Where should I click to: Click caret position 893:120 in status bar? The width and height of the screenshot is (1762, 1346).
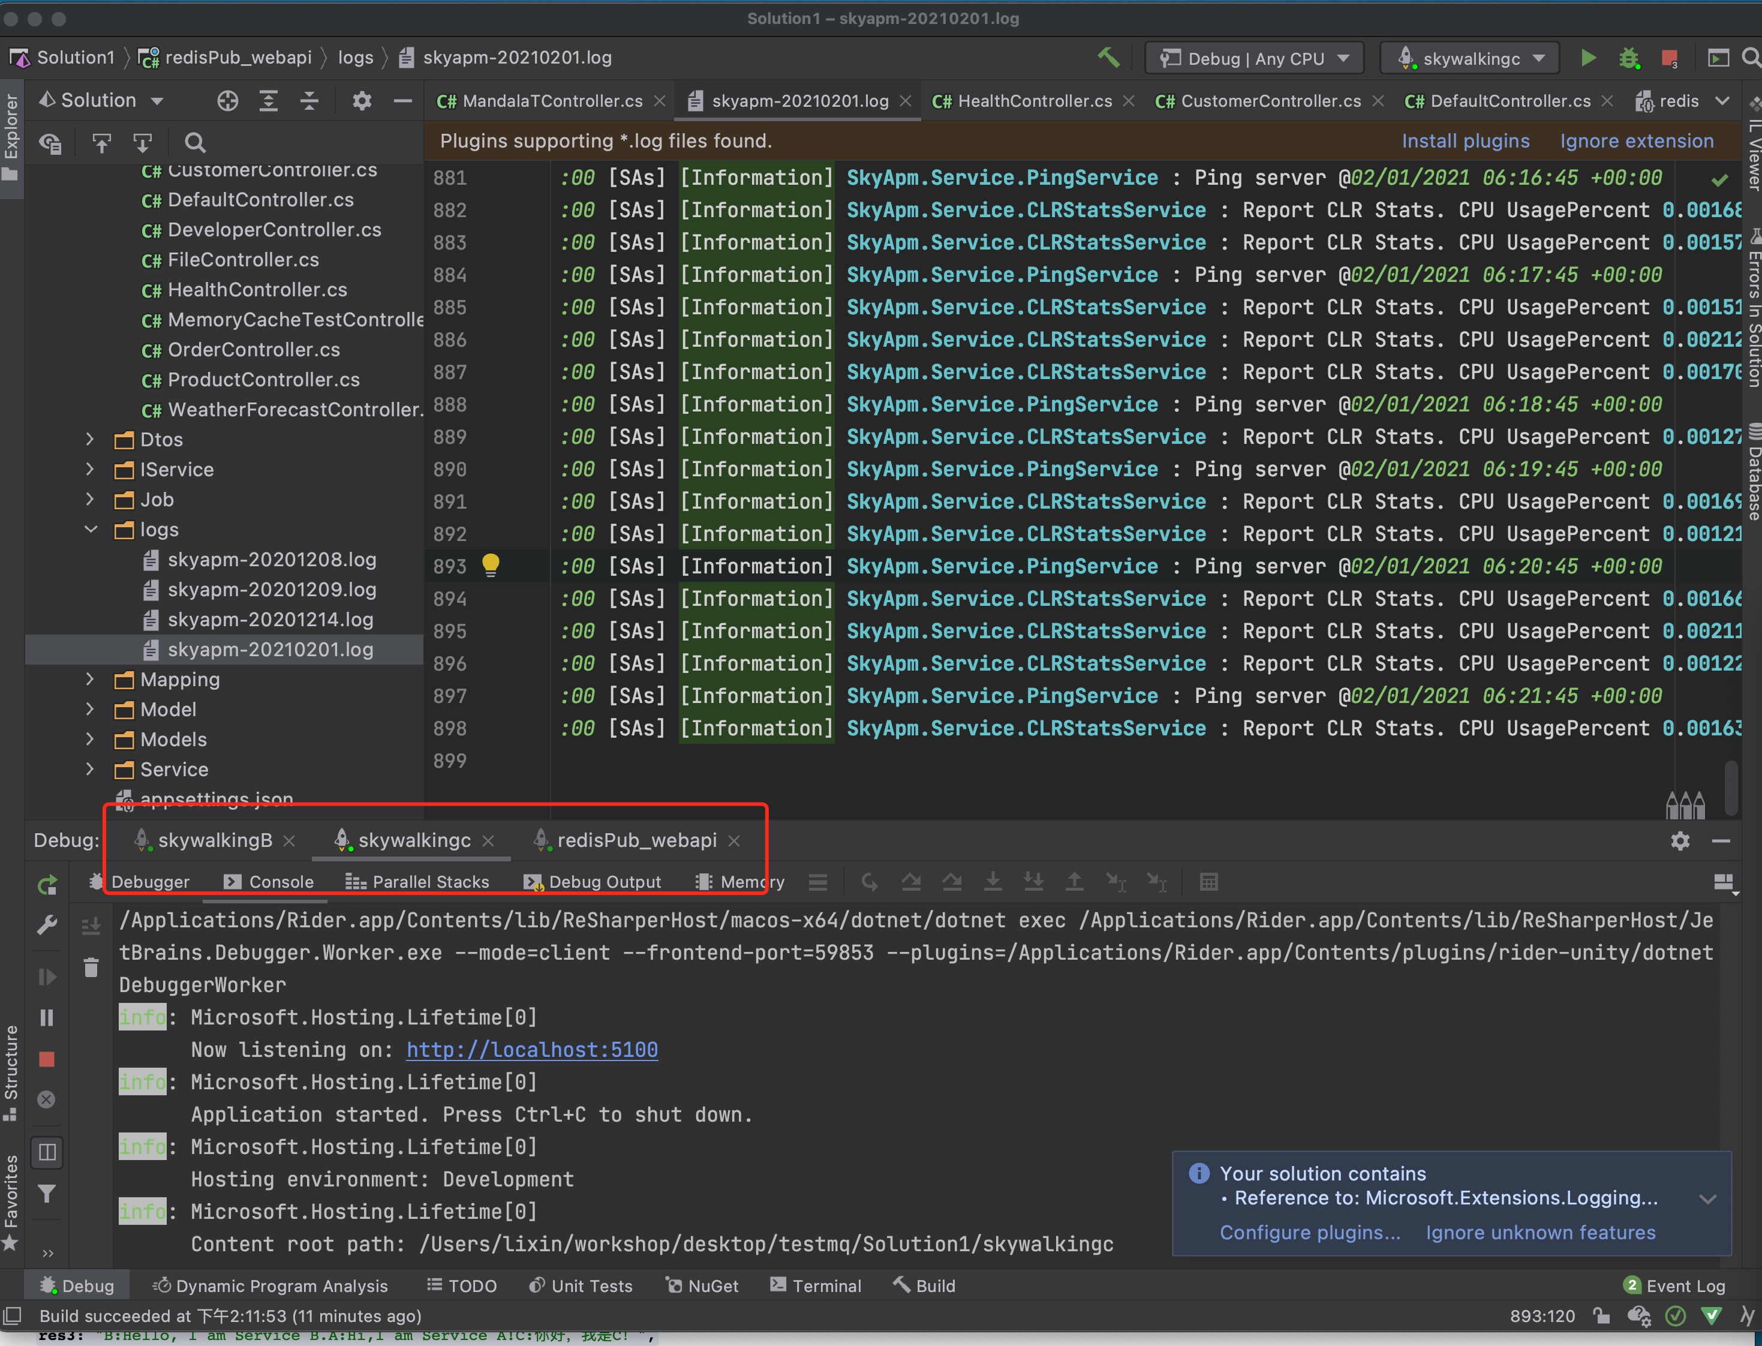point(1542,1317)
